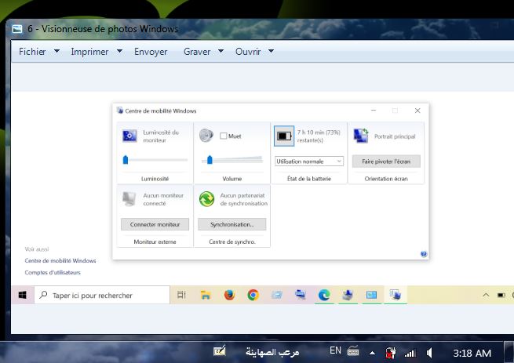Click the battery tray icon in inner taskbar

(501, 296)
